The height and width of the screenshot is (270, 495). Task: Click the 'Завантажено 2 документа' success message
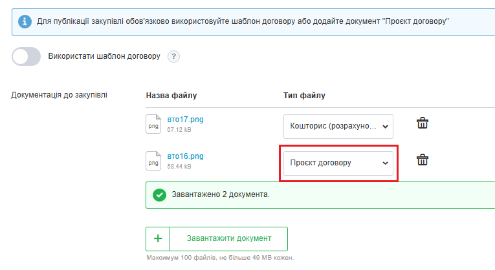pyautogui.click(x=221, y=194)
